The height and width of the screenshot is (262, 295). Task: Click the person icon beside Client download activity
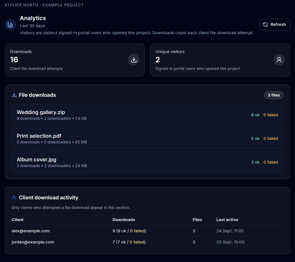(x=14, y=197)
